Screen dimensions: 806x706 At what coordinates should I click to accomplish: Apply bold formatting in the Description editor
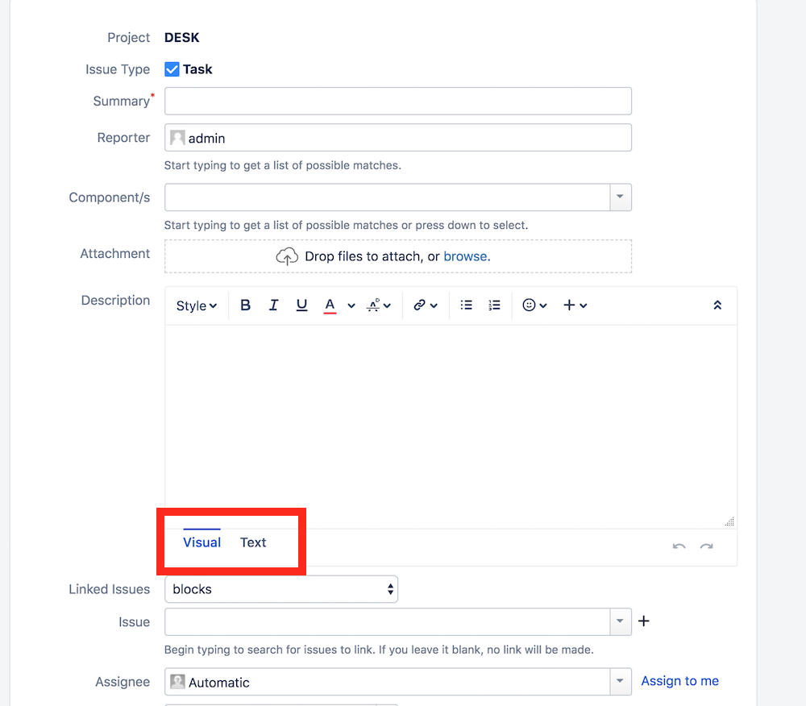point(245,305)
